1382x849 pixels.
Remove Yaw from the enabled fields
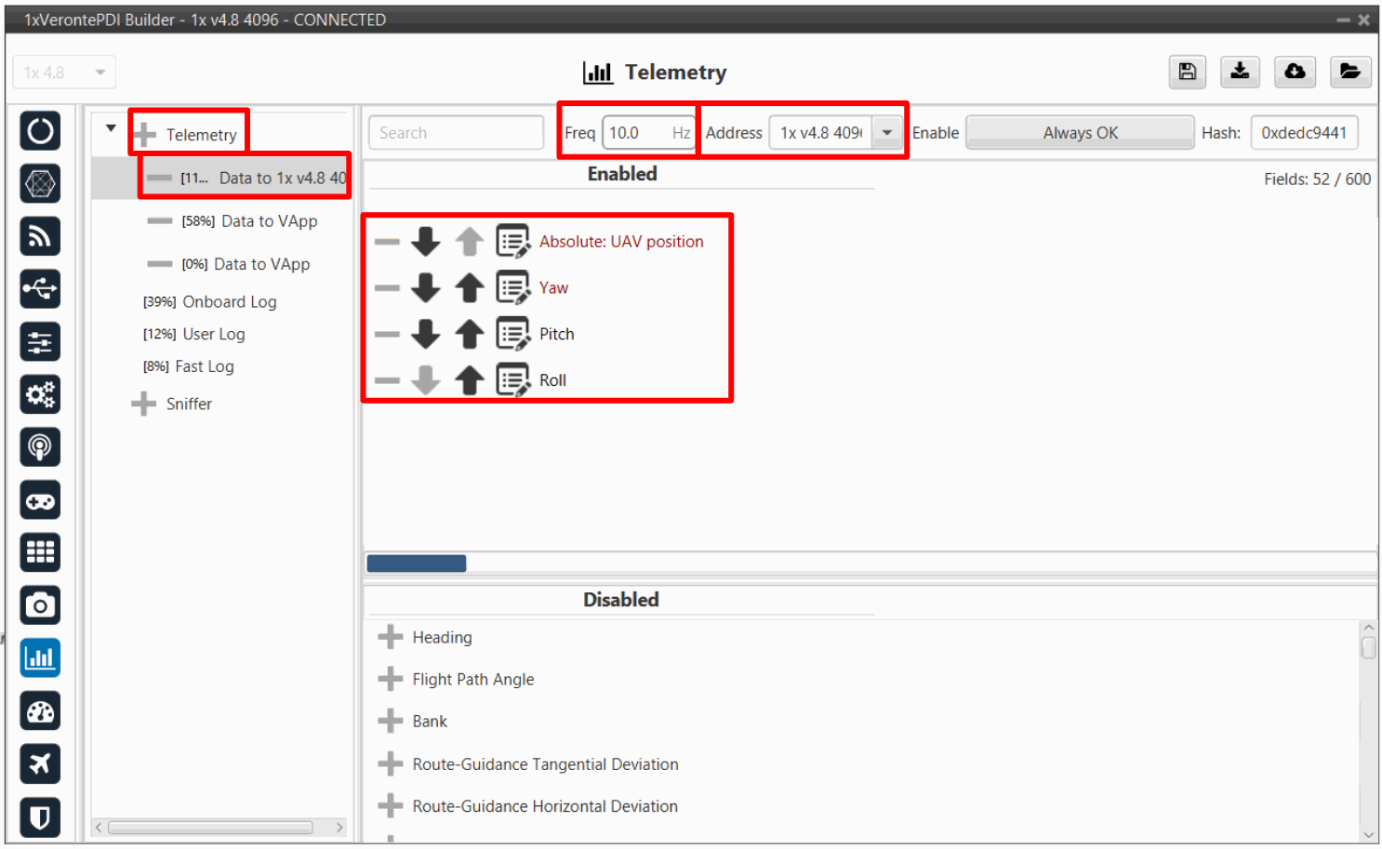tap(387, 288)
